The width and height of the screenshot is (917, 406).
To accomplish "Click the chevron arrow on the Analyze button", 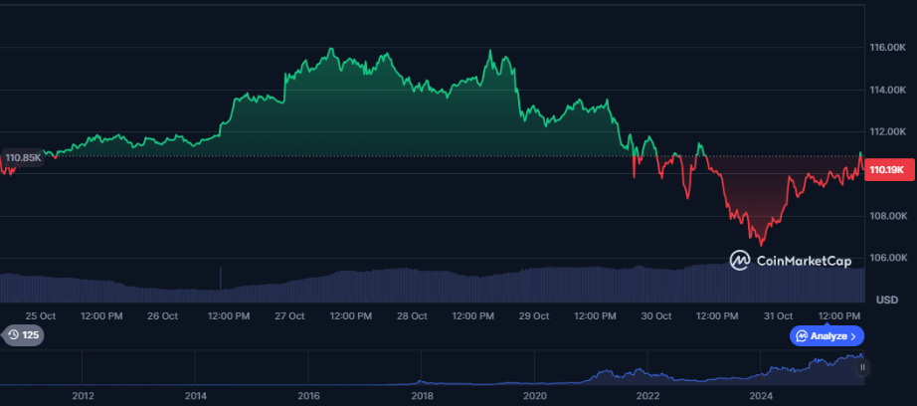I will tap(853, 336).
